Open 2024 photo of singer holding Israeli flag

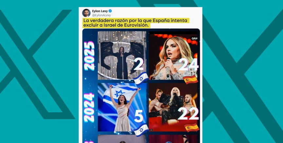[122, 107]
